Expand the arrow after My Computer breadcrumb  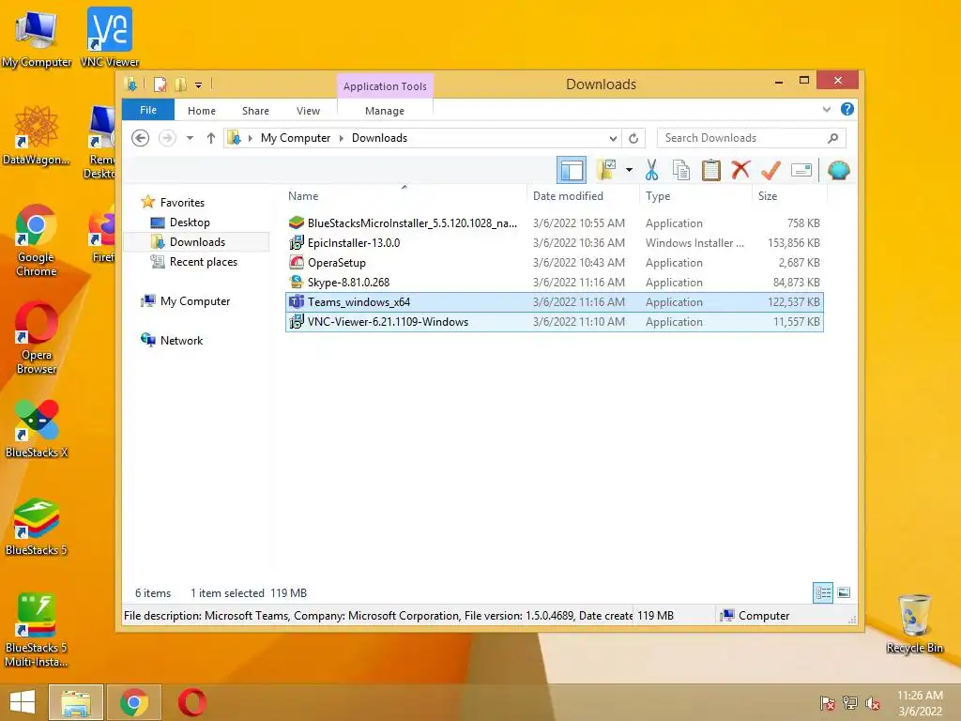(342, 138)
